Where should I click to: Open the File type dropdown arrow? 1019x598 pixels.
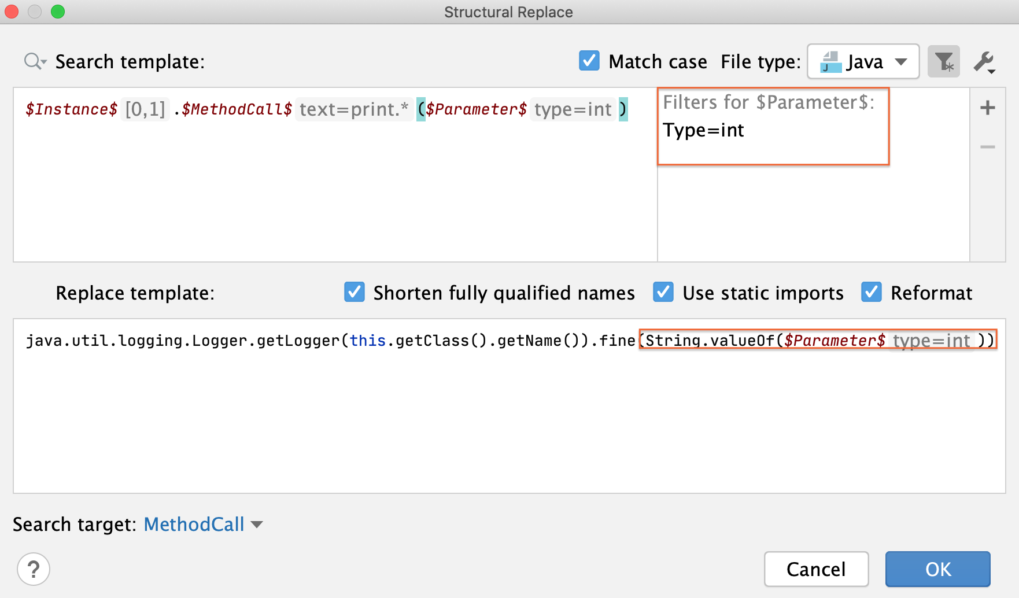click(901, 62)
